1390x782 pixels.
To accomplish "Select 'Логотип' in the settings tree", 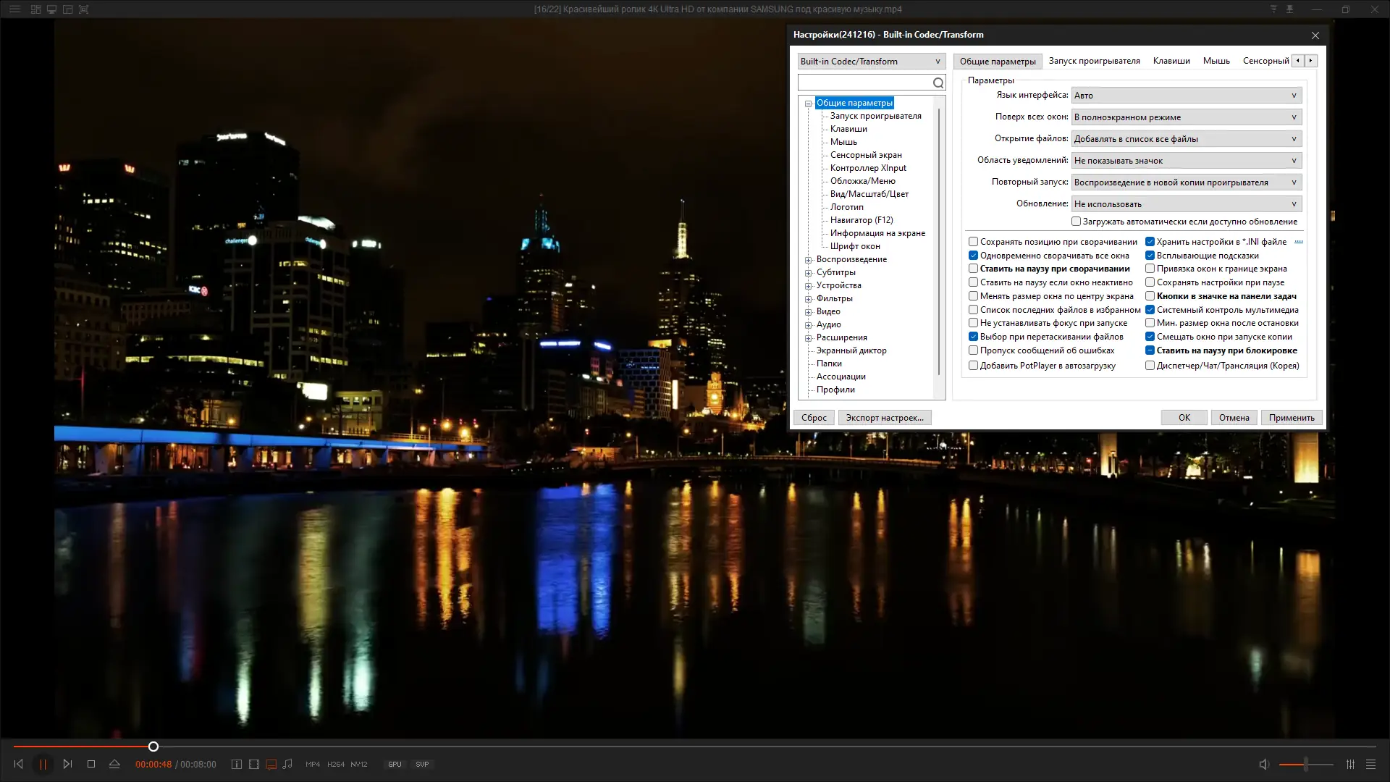I will point(846,207).
